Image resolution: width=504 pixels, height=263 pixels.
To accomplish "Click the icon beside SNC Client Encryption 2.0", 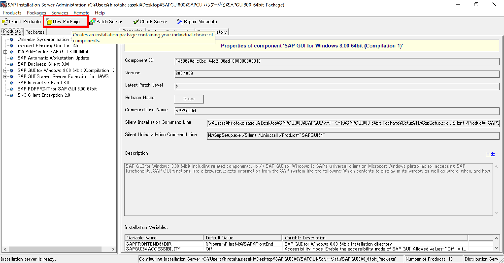I will coord(12,95).
